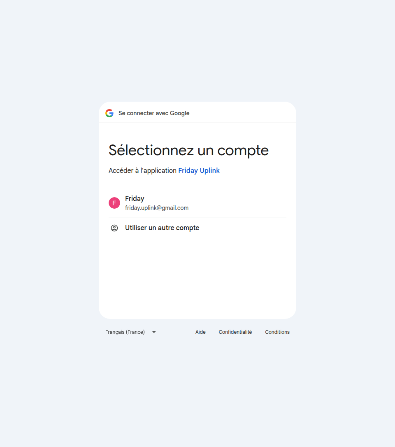Click the "Accéder à l'application" text

142,170
